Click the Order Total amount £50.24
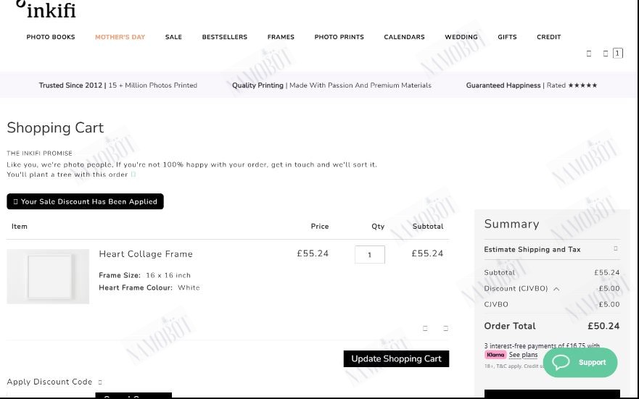Screen dimensions: 639x399 point(603,326)
